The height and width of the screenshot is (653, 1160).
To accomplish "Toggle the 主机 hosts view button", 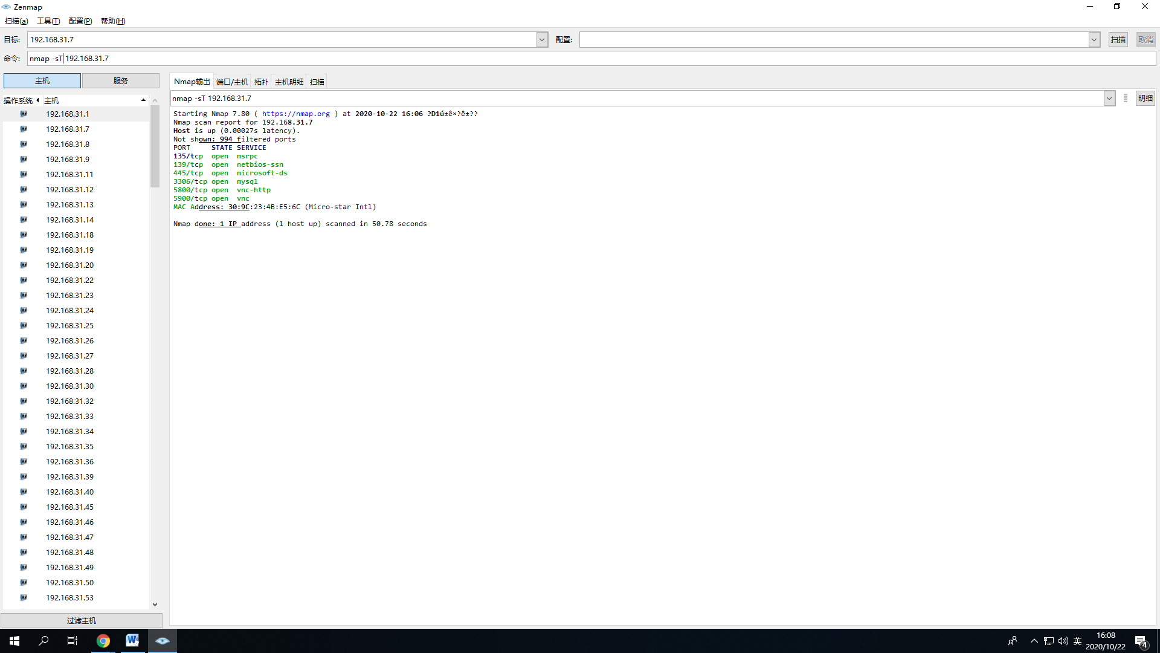I will (42, 81).
